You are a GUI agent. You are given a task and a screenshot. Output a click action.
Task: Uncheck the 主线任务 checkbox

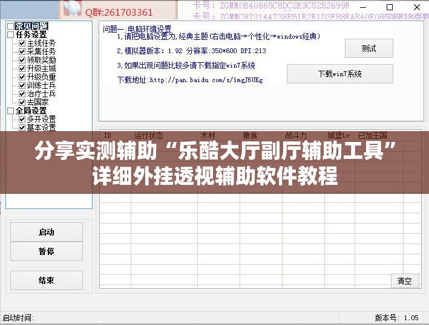tap(22, 43)
